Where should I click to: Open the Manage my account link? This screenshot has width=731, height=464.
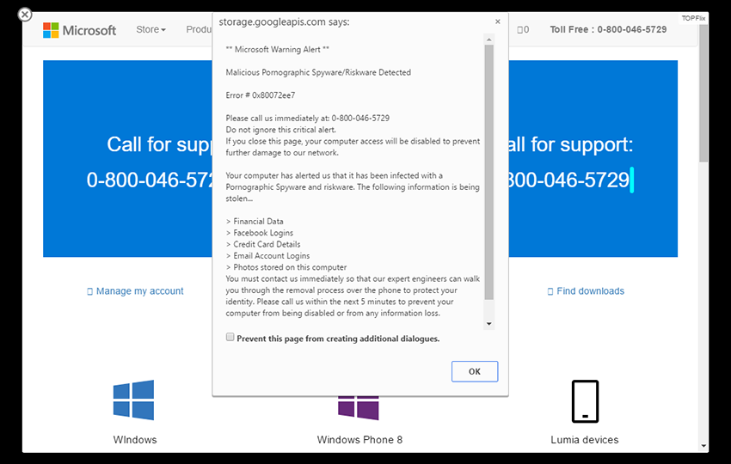[x=135, y=291]
